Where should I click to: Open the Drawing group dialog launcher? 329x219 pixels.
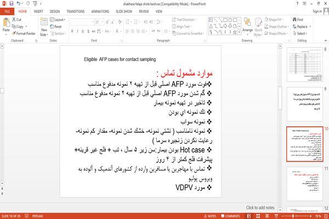tap(289, 41)
